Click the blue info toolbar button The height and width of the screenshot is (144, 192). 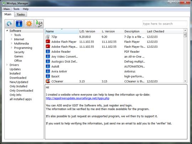tap(19, 23)
